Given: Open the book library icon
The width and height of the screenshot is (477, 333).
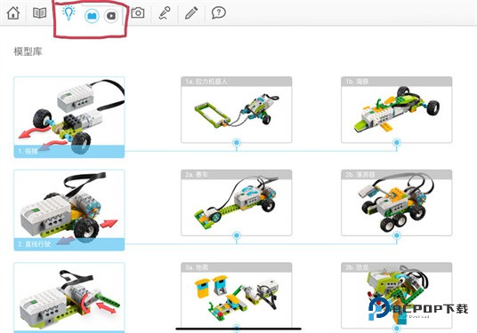Looking at the screenshot, I should [39, 13].
